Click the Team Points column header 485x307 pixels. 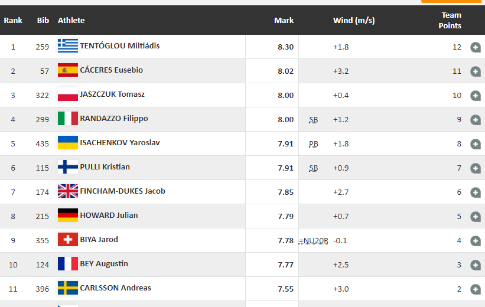point(451,21)
